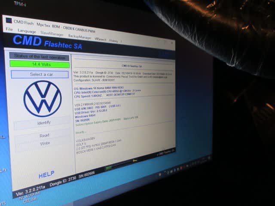Click the GOLF V line in the log
The image size is (275, 206).
tap(81, 144)
